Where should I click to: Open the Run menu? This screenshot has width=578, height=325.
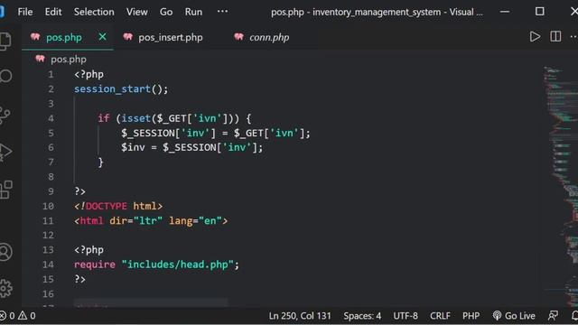pos(193,12)
